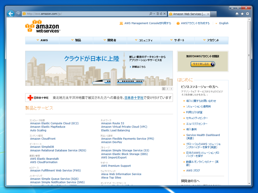Open Alexa Web Information Service link

[121, 174]
